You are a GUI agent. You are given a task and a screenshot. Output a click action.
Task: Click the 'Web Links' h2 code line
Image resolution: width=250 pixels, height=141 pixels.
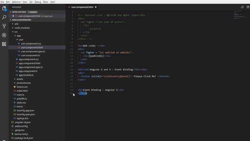[91, 46]
